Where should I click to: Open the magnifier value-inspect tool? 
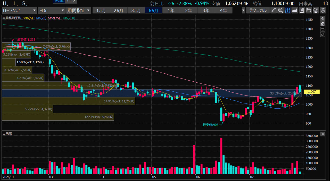point(280,10)
